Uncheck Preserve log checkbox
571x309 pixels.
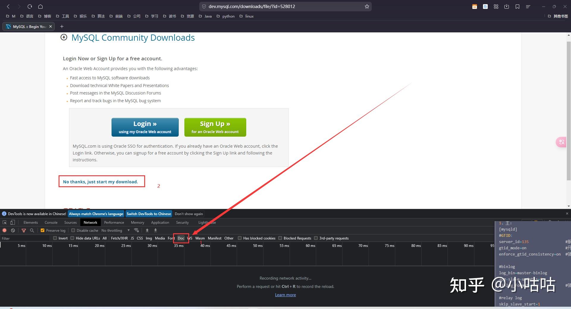pos(43,230)
